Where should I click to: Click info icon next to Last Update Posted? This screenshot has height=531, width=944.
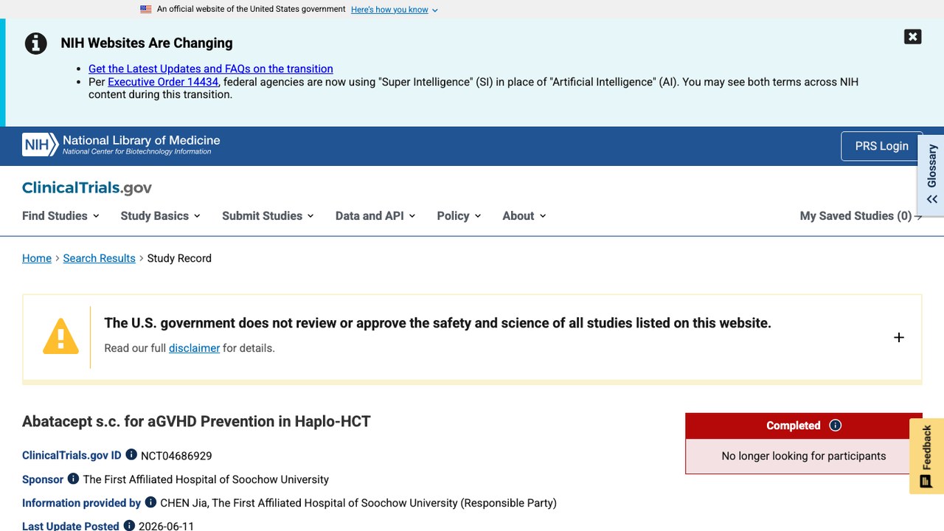point(129,525)
